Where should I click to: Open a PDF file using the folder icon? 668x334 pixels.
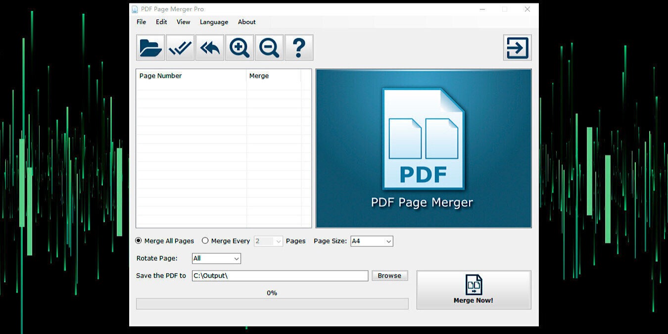coord(150,47)
